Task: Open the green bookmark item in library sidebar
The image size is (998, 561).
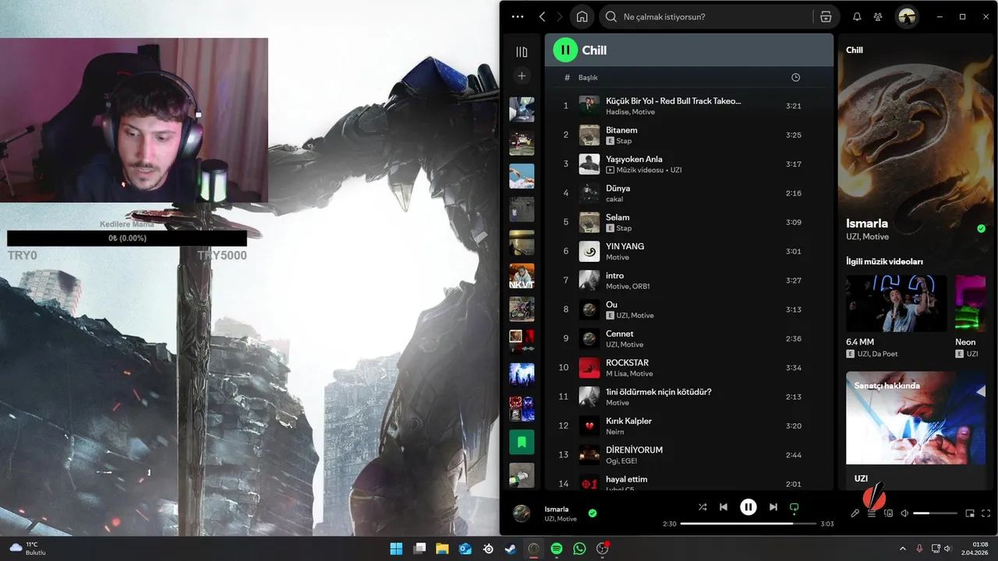Action: [522, 442]
